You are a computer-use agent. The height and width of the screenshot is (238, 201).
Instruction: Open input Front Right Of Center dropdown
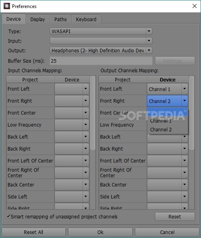pyautogui.click(x=72, y=173)
